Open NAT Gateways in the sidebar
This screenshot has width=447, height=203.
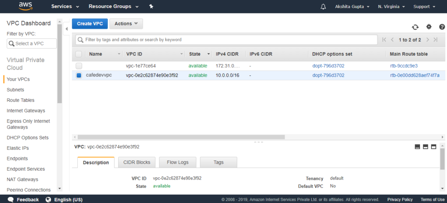point(23,179)
